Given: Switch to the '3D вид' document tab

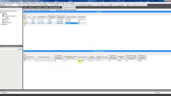Looking at the screenshot, I should [46, 7].
